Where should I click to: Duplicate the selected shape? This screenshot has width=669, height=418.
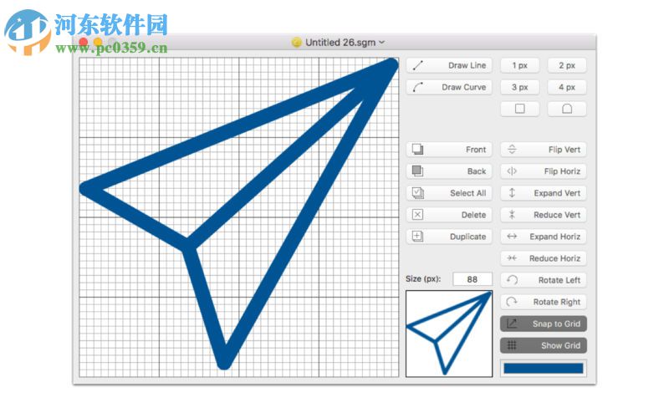449,237
